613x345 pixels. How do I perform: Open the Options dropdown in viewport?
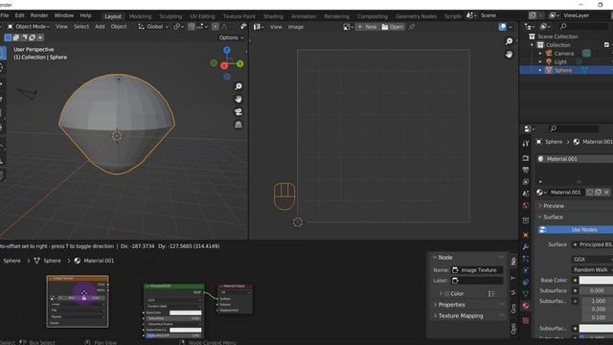tap(232, 37)
